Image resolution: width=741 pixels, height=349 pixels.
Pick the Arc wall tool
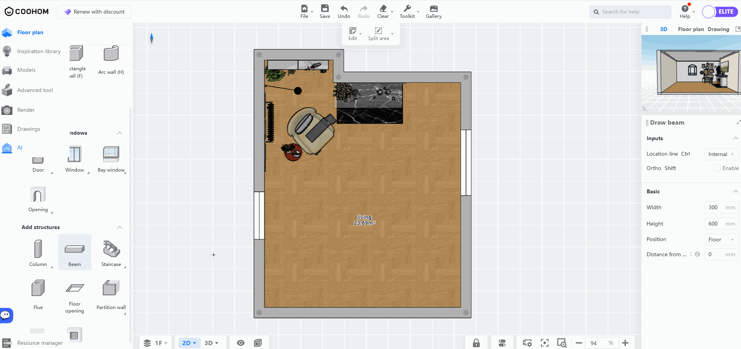[111, 54]
